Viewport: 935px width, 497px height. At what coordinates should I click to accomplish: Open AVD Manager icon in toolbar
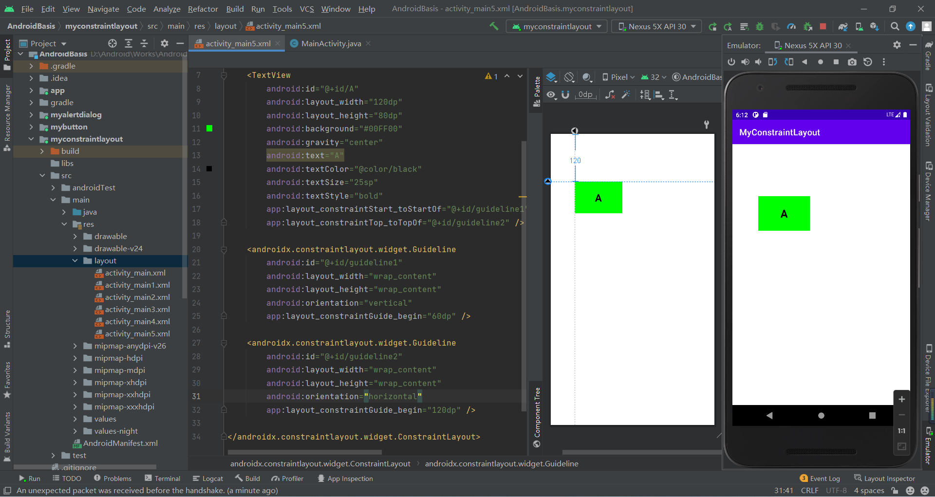coord(859,26)
